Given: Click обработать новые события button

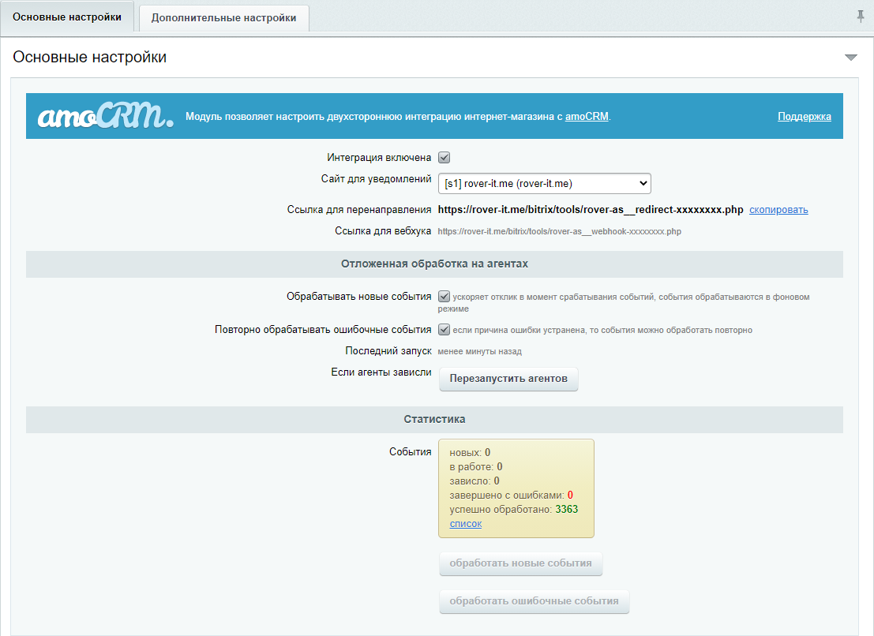Looking at the screenshot, I should coord(520,563).
